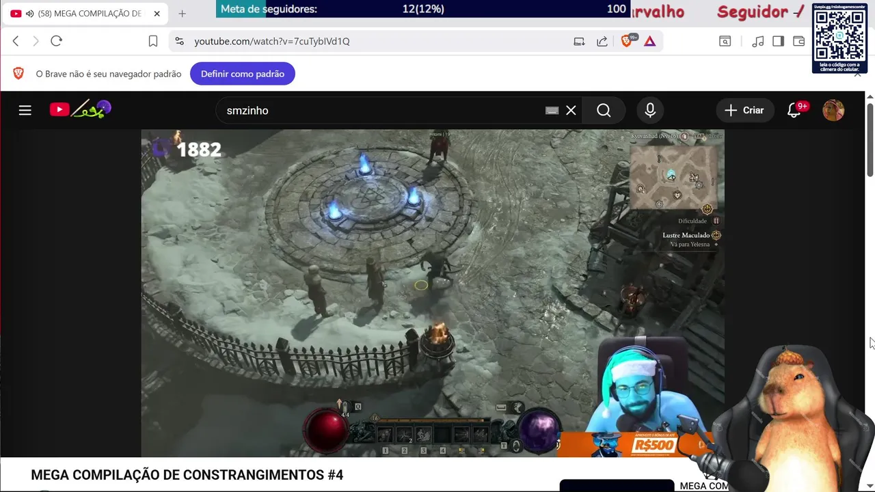
Task: Open Brave playlist music note icon
Action: [757, 41]
